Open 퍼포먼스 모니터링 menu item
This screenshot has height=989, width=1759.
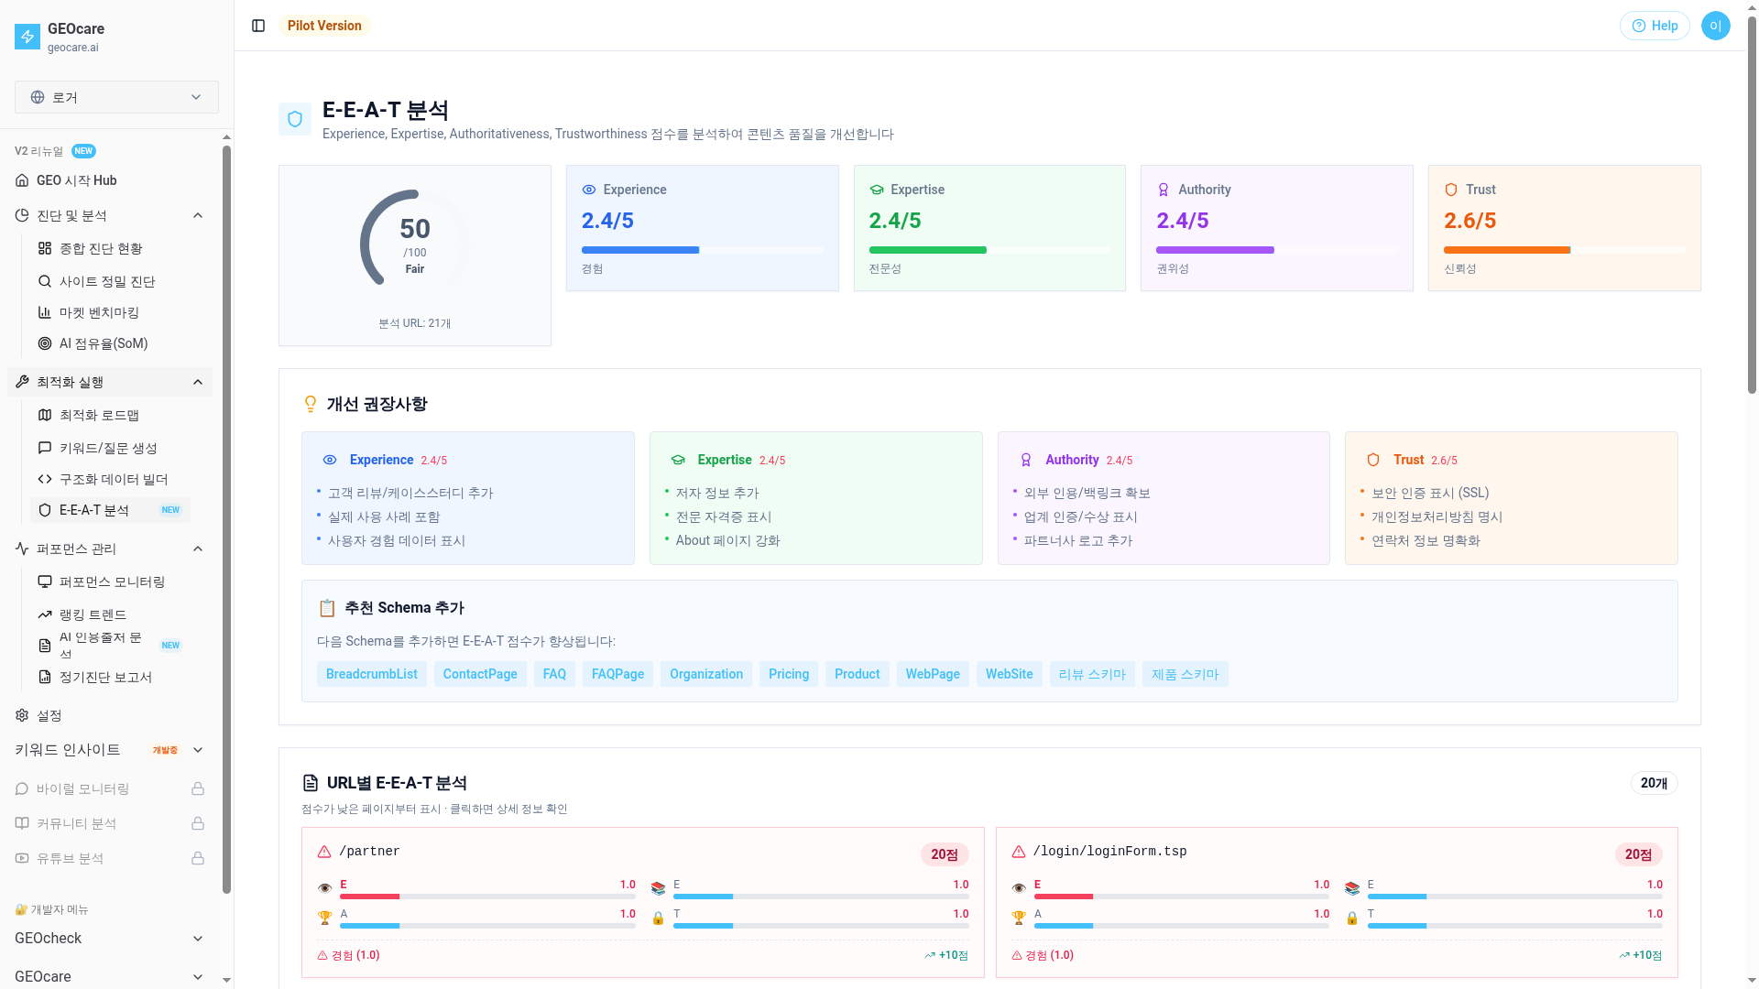pyautogui.click(x=112, y=581)
